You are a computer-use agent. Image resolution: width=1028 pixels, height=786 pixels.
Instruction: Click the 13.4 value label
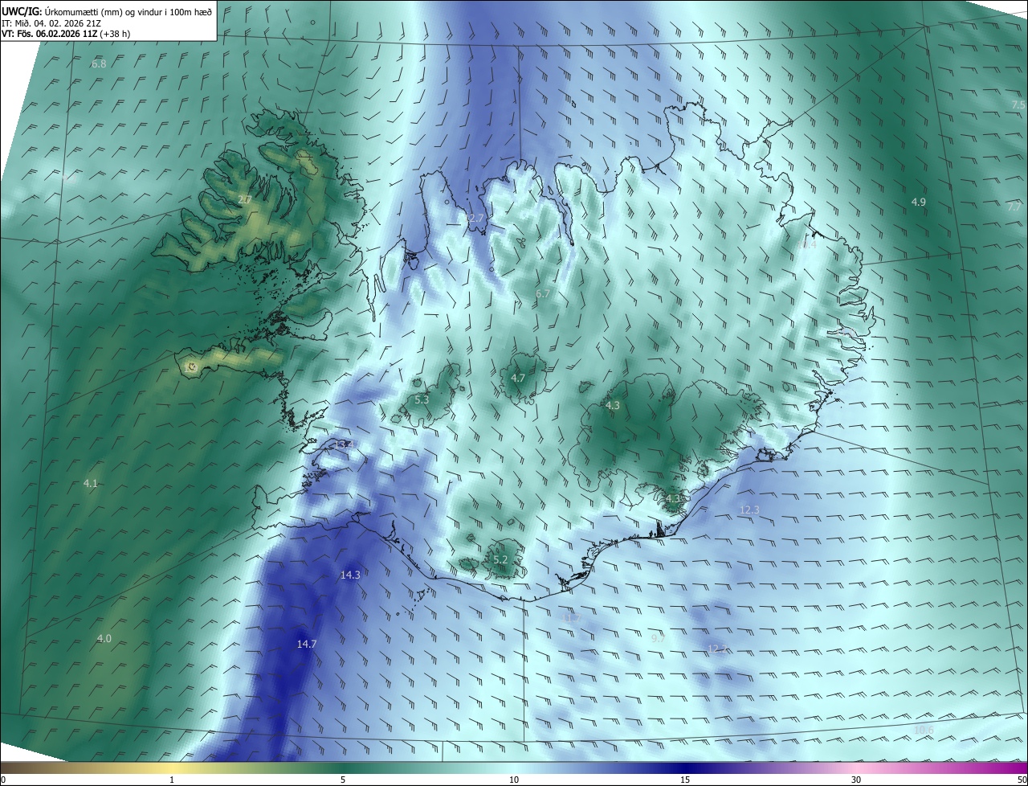tap(345, 444)
